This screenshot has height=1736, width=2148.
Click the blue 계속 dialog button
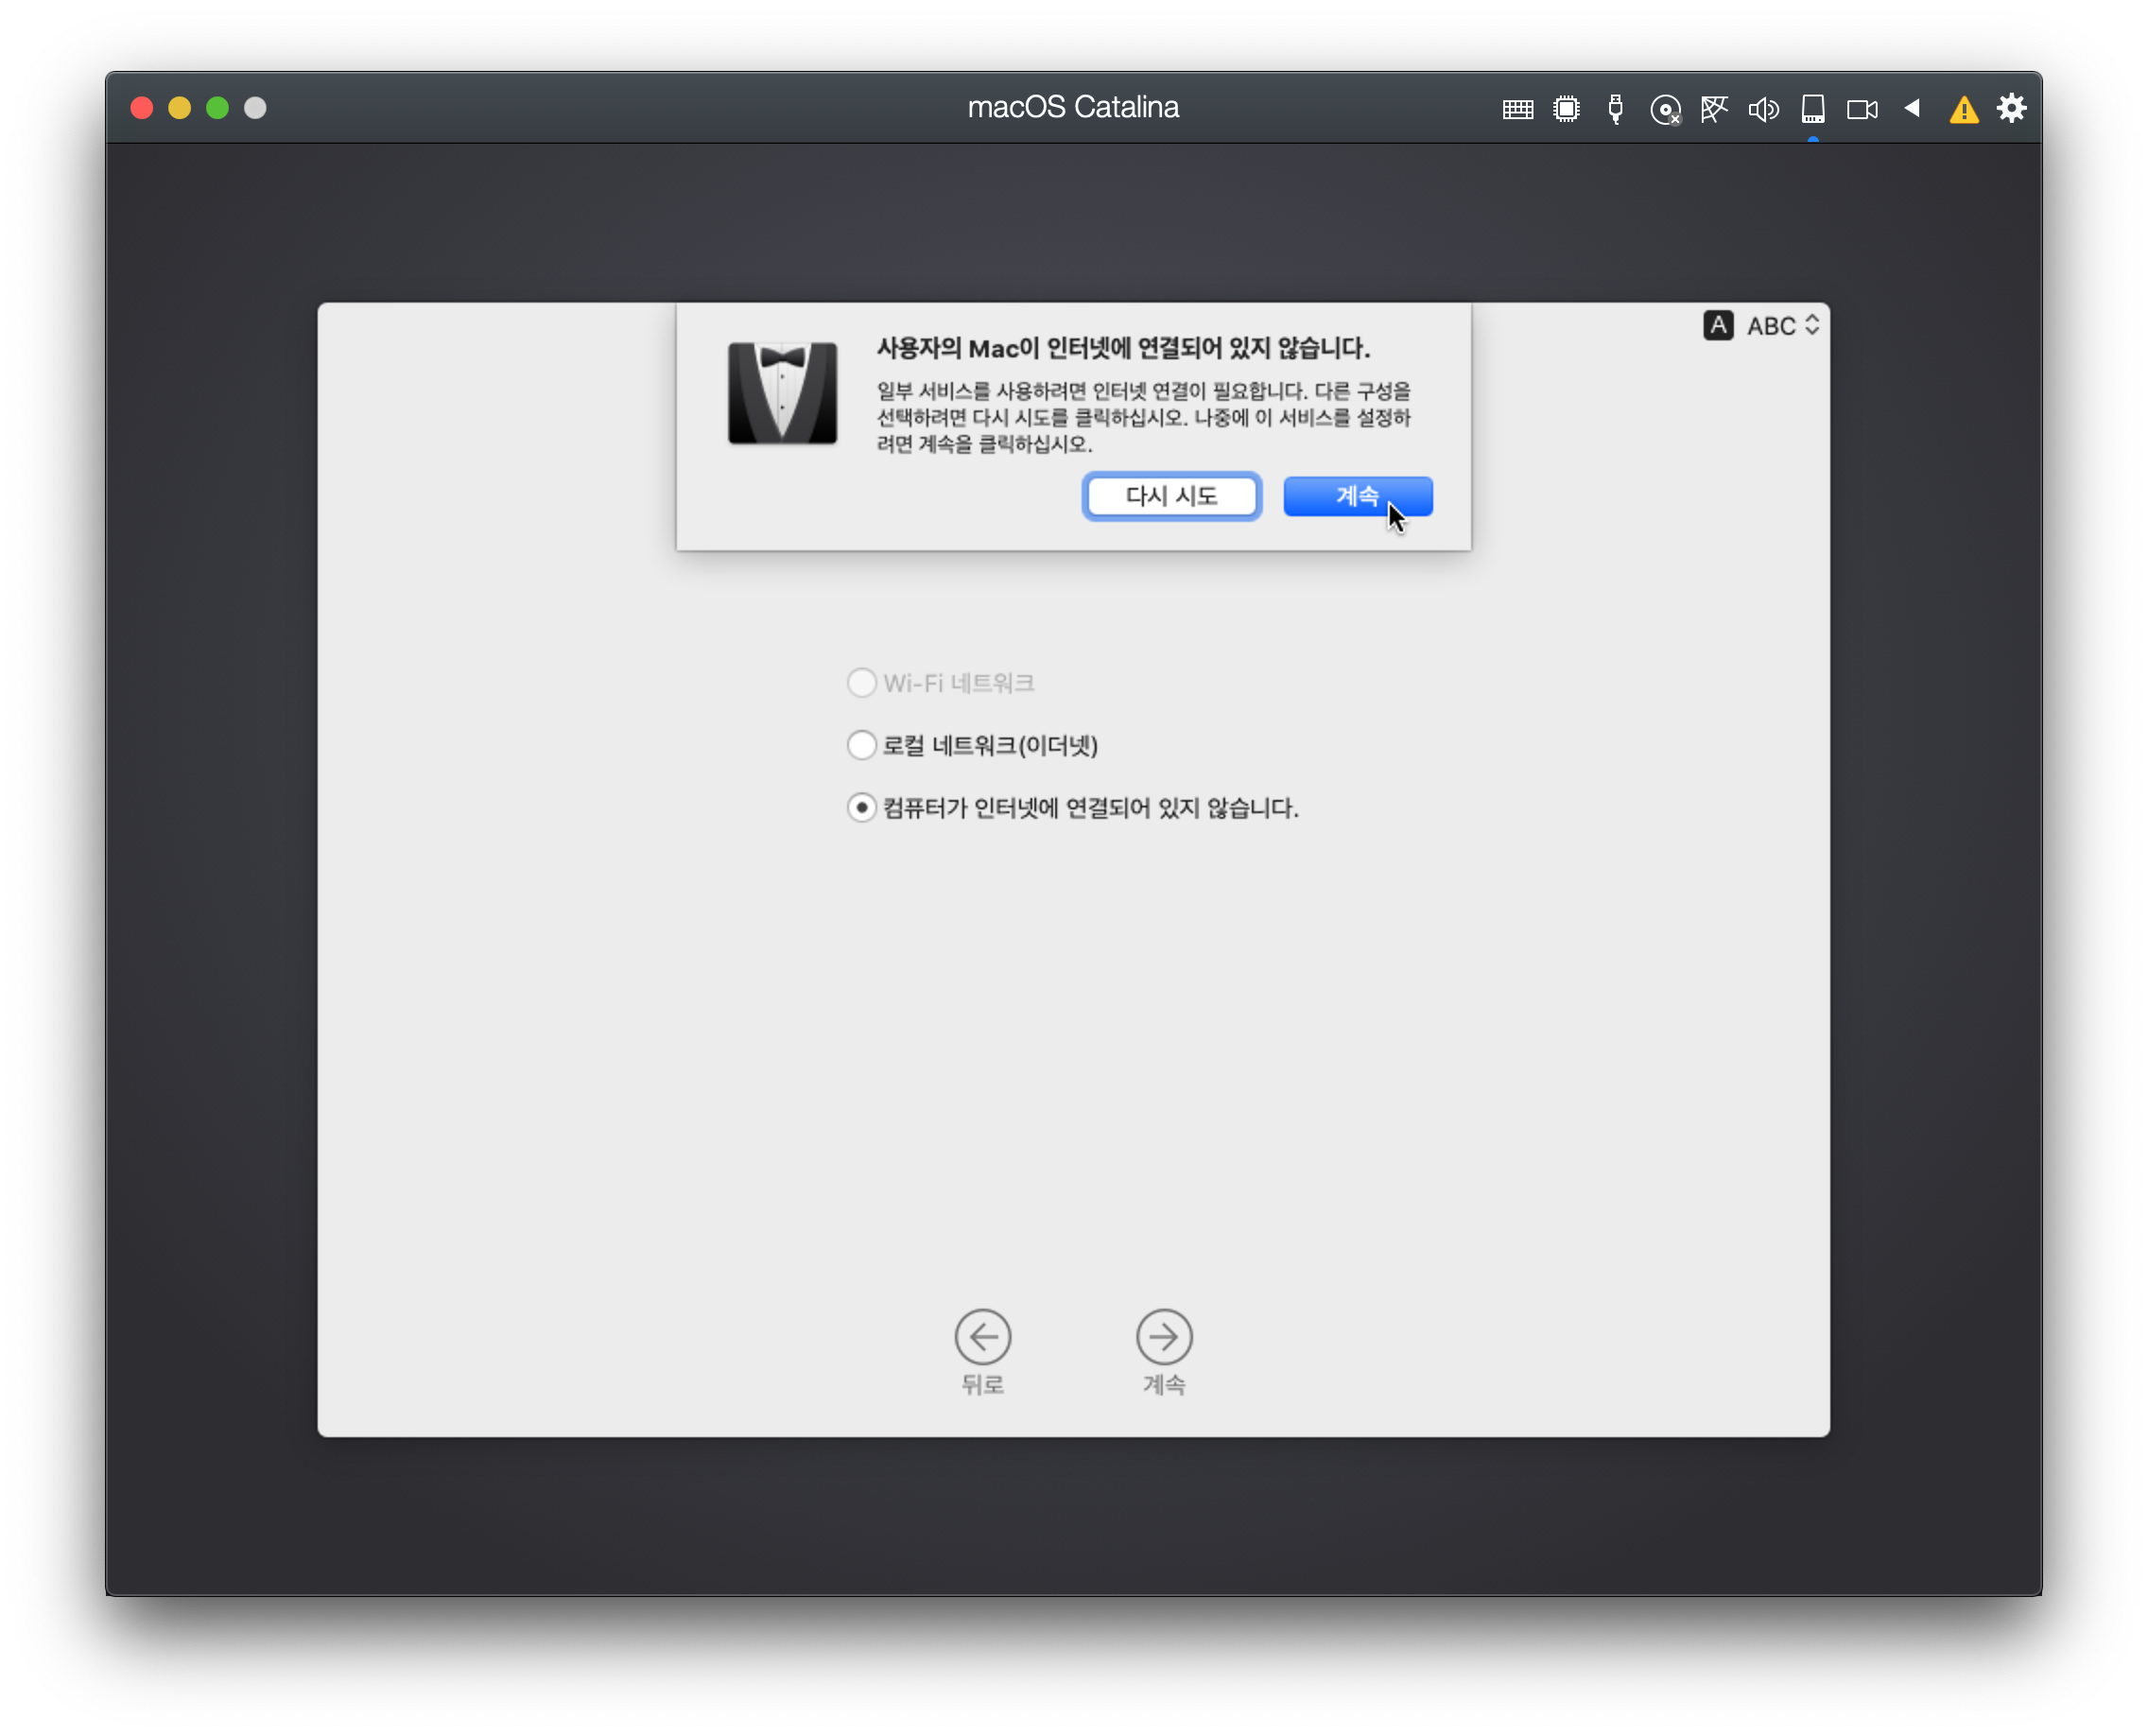coord(1357,496)
